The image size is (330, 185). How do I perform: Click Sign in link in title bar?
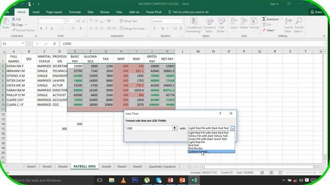[x=274, y=4]
